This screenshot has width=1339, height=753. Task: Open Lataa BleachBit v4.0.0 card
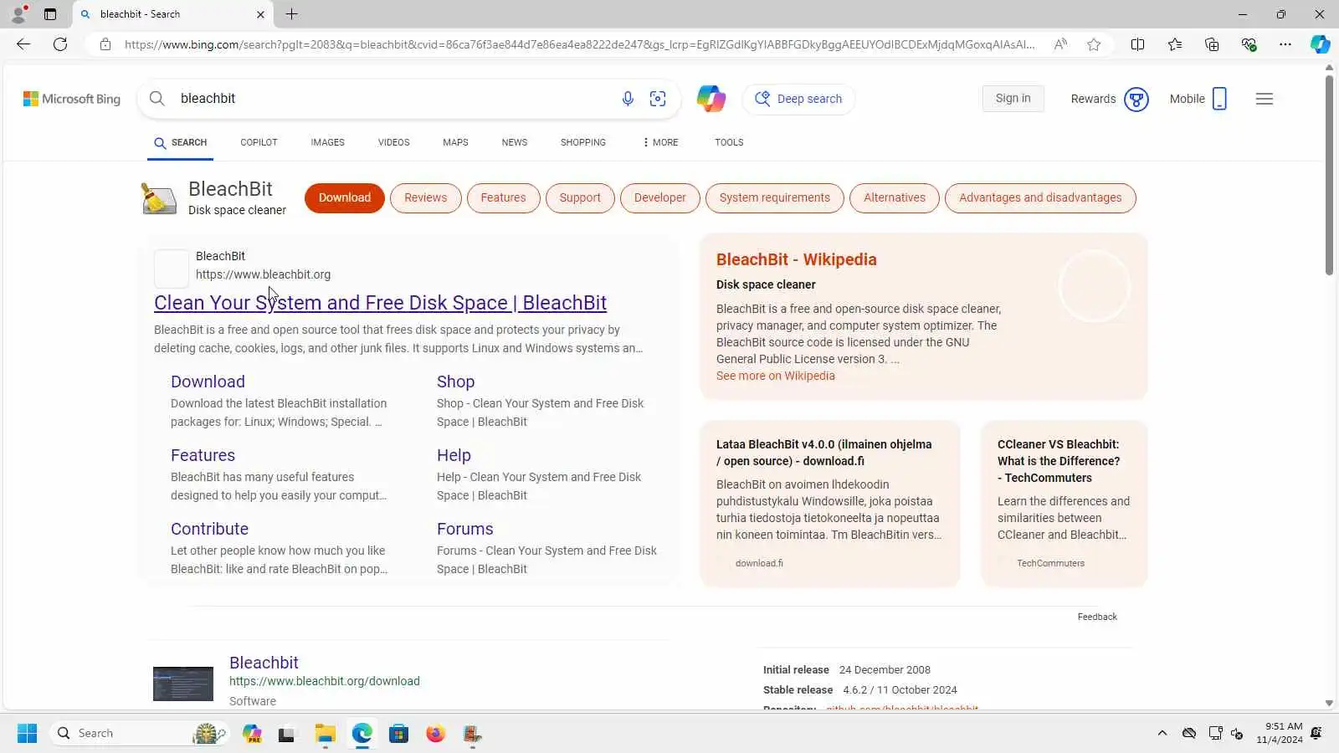pos(830,504)
